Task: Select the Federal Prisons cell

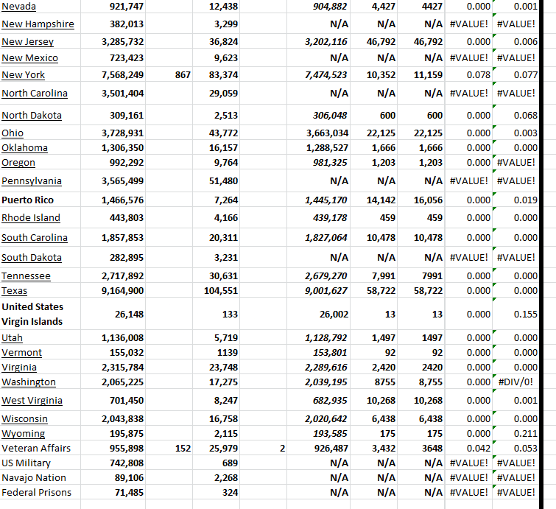Action: click(36, 492)
